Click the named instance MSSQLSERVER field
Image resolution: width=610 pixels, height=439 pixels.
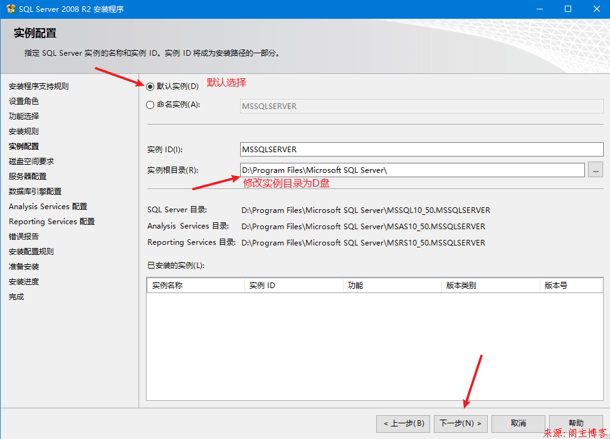pos(422,106)
